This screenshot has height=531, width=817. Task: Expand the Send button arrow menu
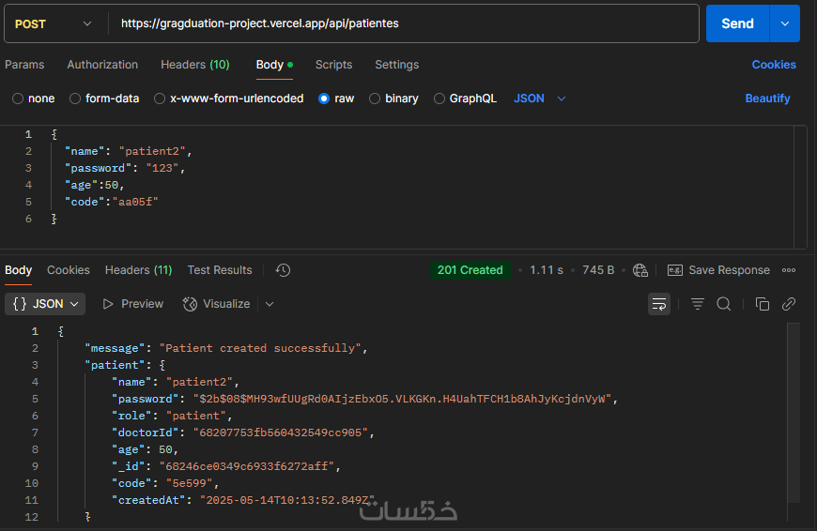[784, 23]
